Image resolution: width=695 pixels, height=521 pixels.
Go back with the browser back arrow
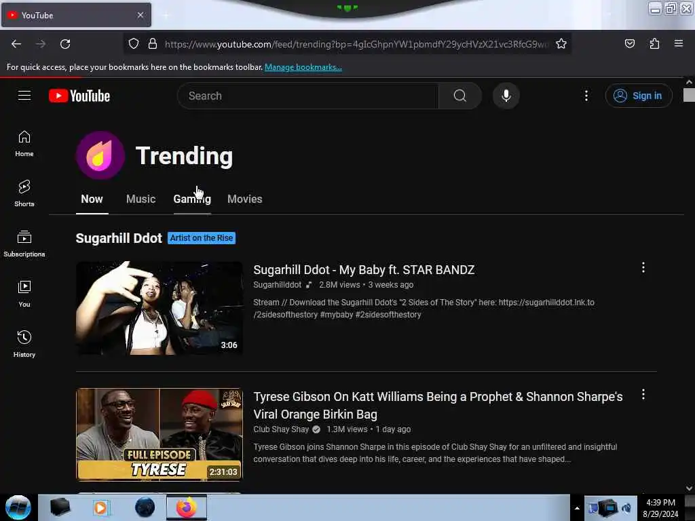click(x=16, y=44)
